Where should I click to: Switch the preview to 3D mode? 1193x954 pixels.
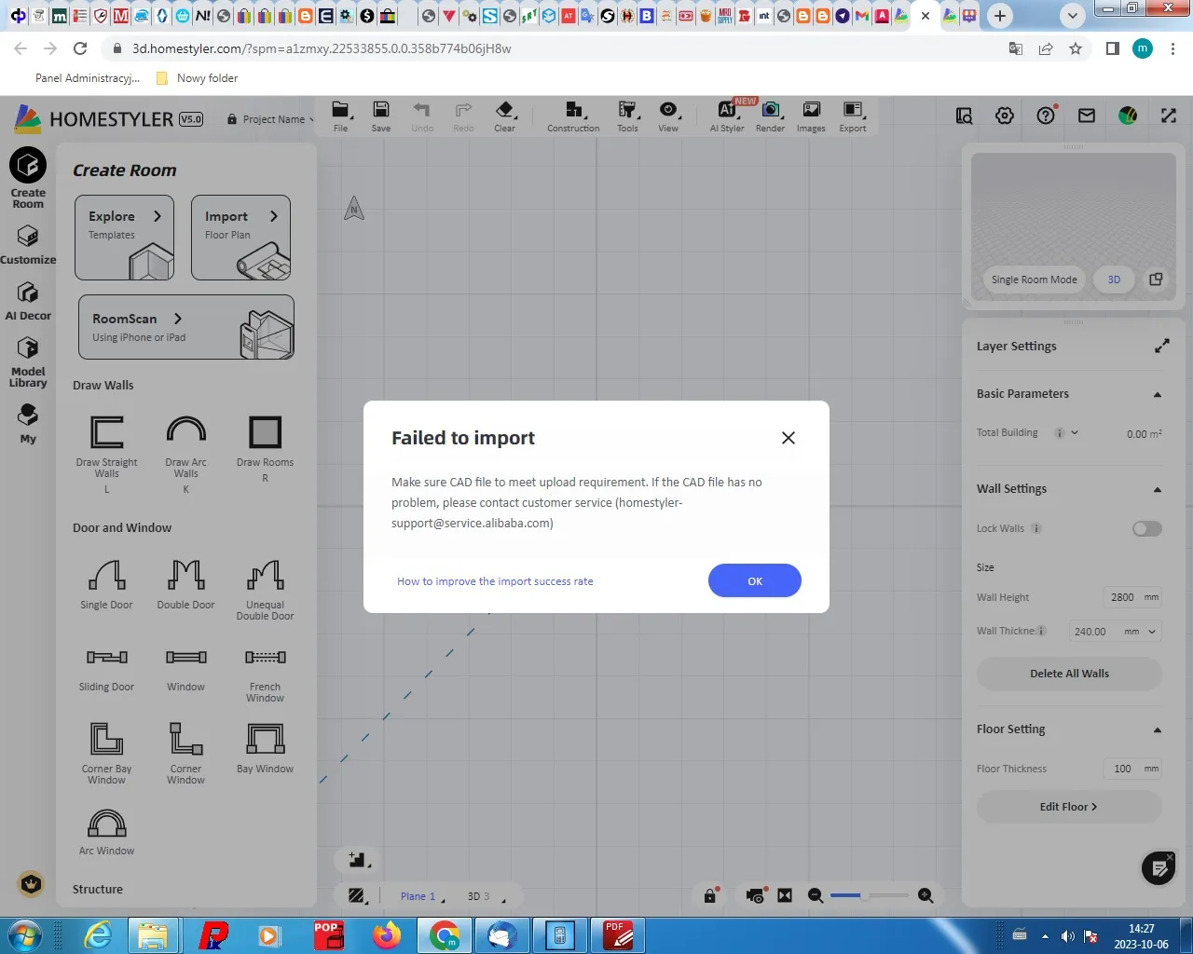[x=1114, y=279]
